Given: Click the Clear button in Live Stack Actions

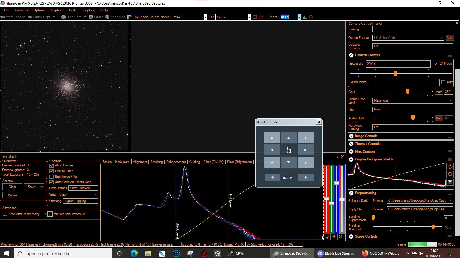Looking at the screenshot, I should click(12, 187).
